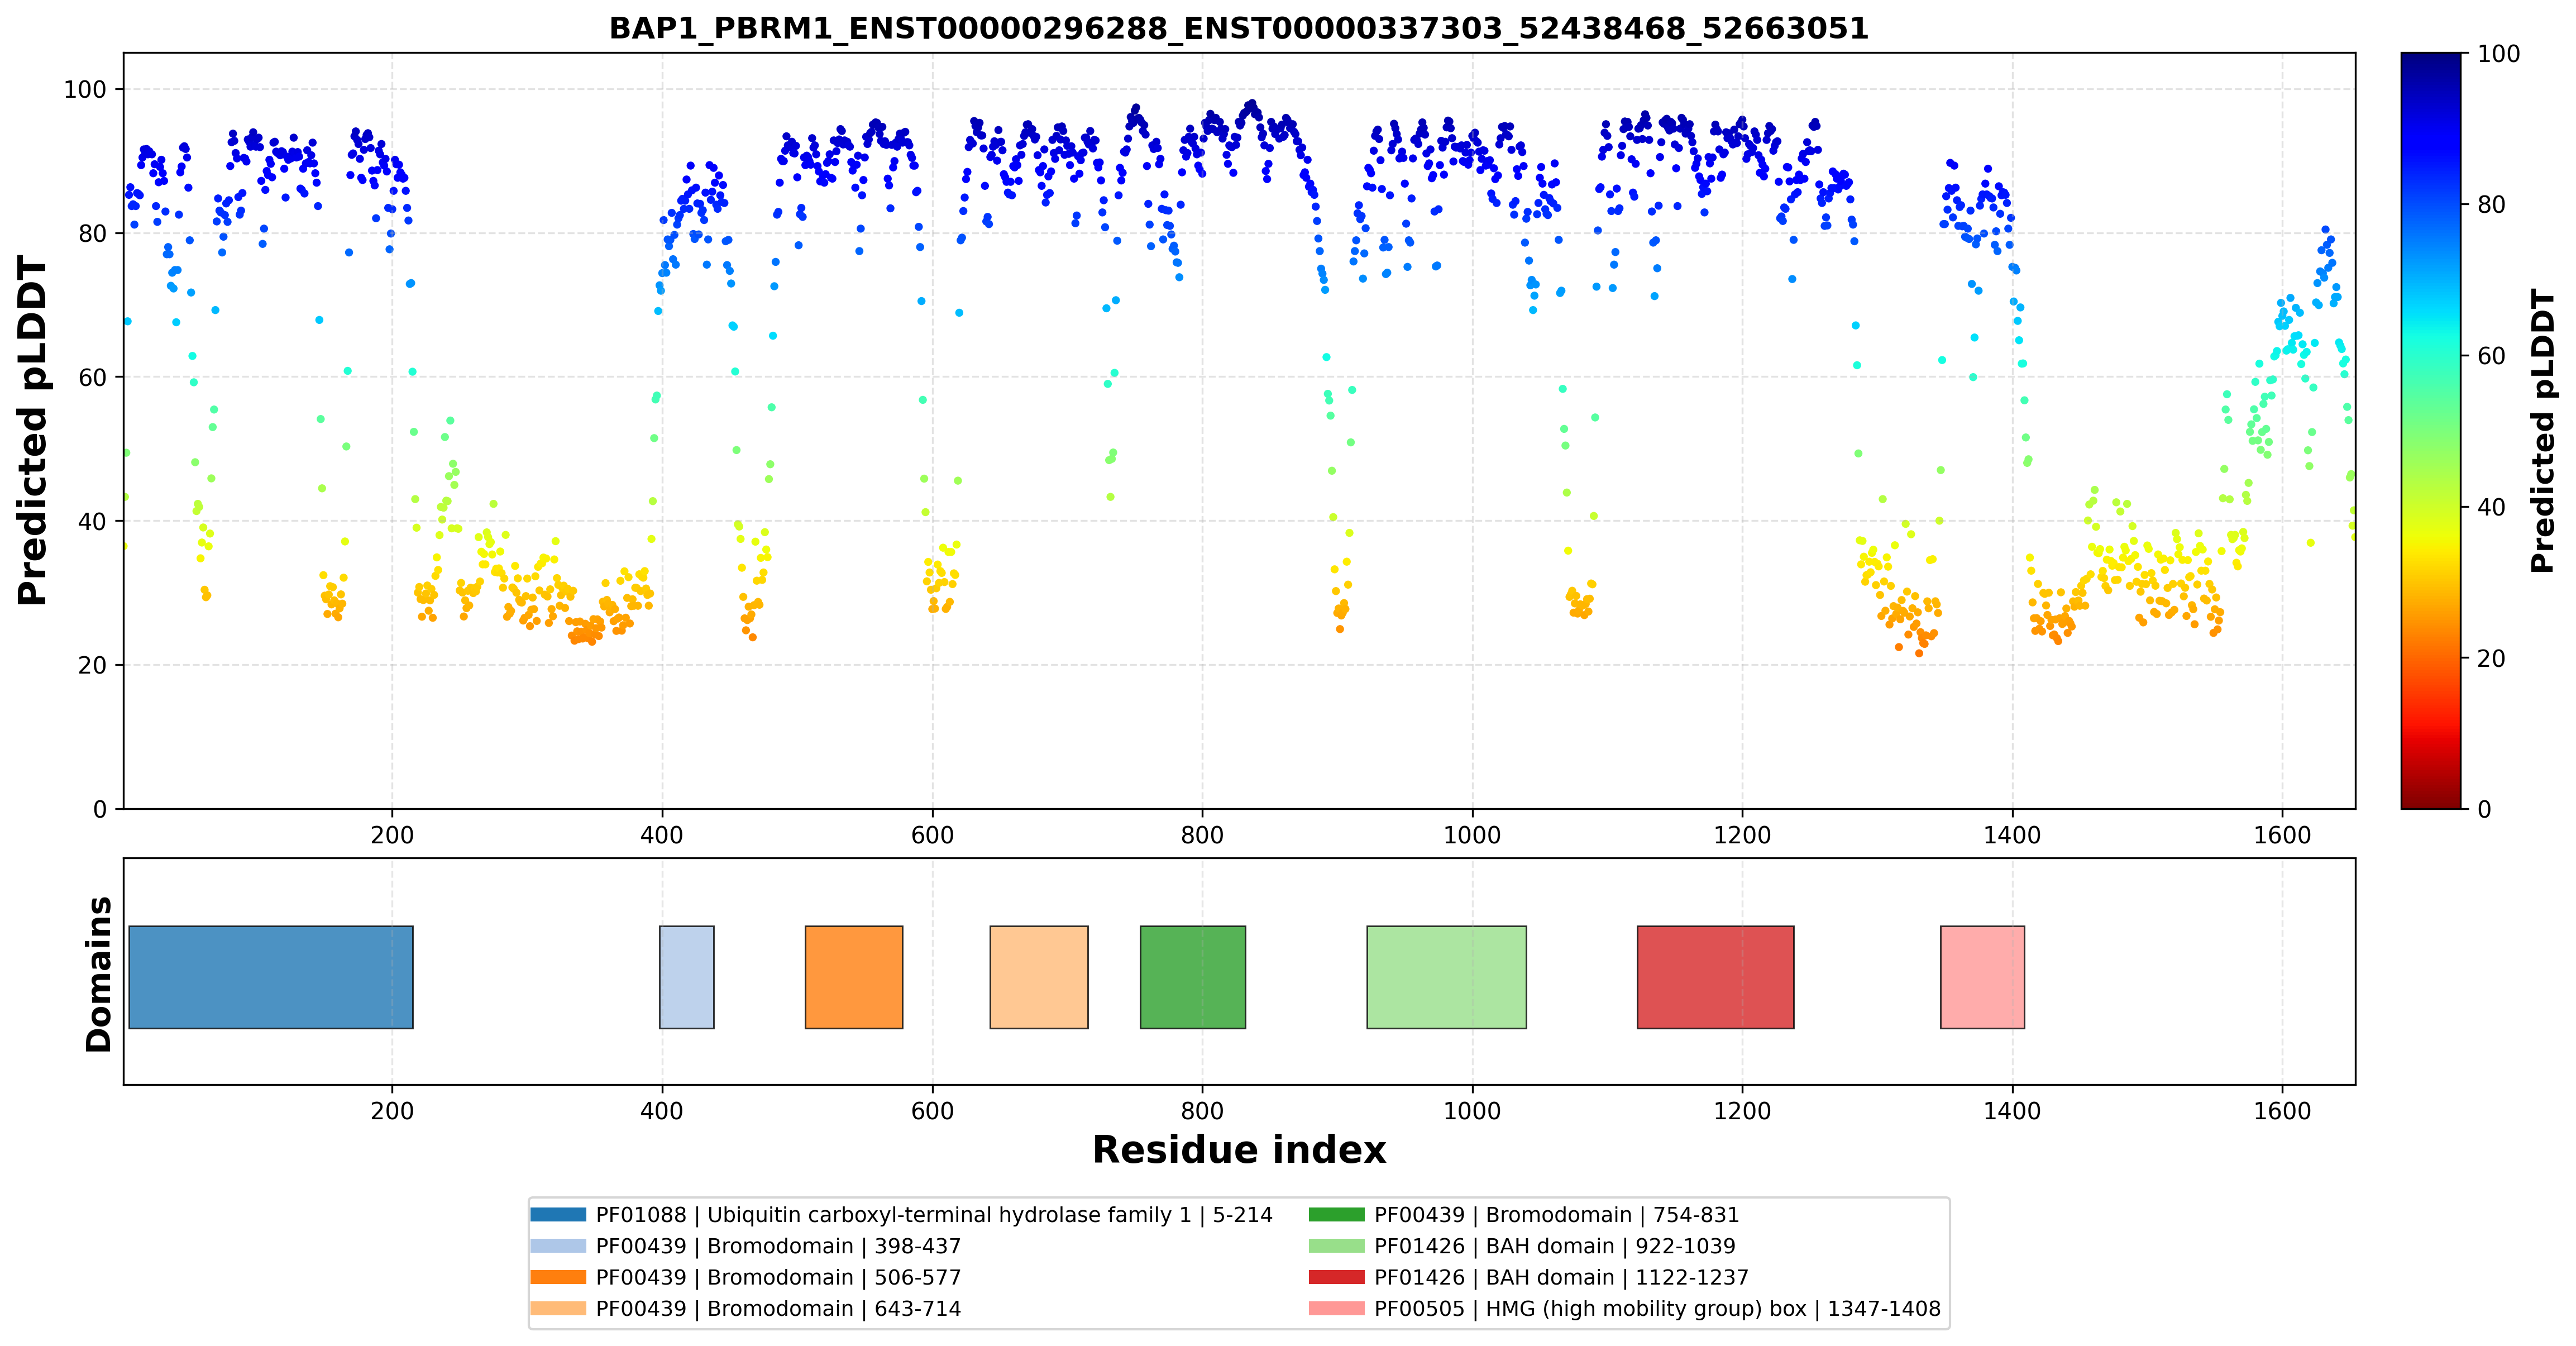Click the Domains axis label

(99, 974)
